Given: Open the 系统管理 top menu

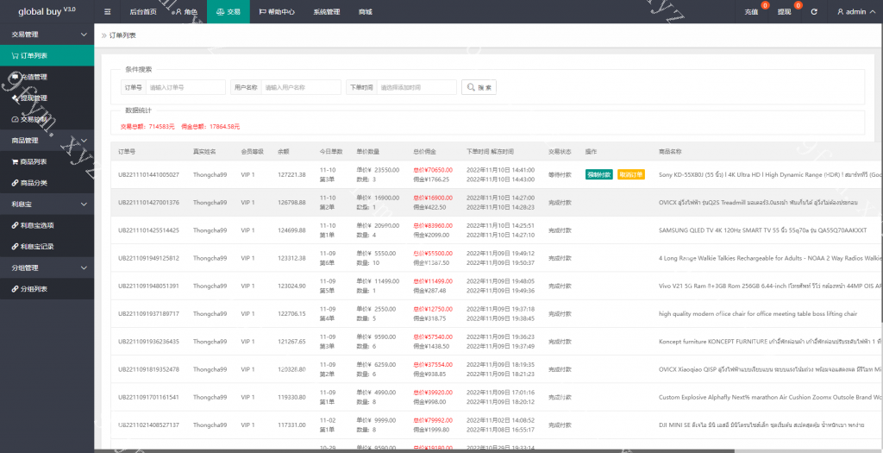Looking at the screenshot, I should tap(327, 12).
